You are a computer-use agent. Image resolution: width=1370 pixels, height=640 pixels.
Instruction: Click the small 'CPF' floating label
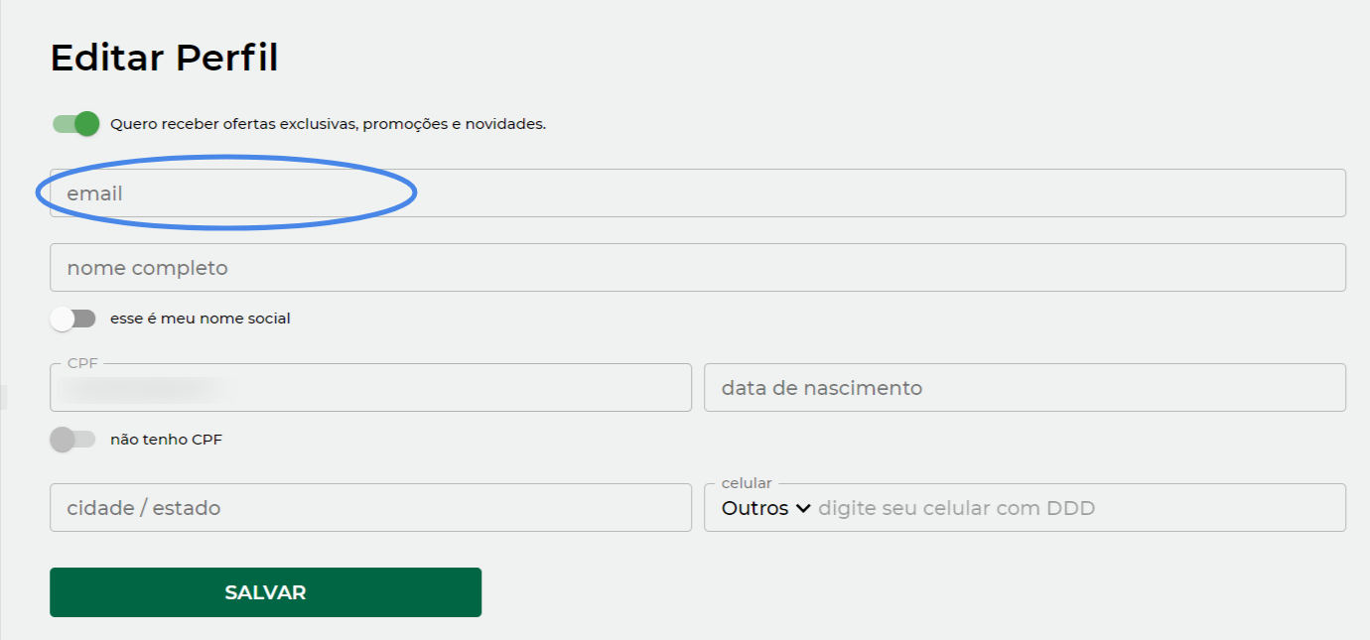(82, 363)
